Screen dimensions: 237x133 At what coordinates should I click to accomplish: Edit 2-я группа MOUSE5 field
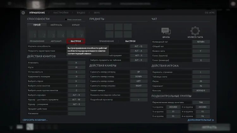(x=203, y=107)
